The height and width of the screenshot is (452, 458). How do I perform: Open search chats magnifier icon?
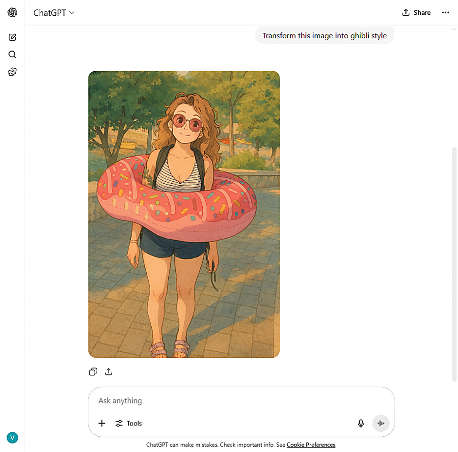pyautogui.click(x=12, y=55)
